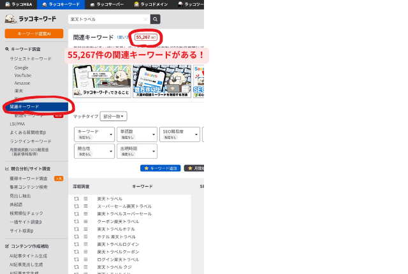The height and width of the screenshot is (274, 408).
Task: Open the マッチタイプ 部分一致 dropdown
Action: tap(113, 117)
